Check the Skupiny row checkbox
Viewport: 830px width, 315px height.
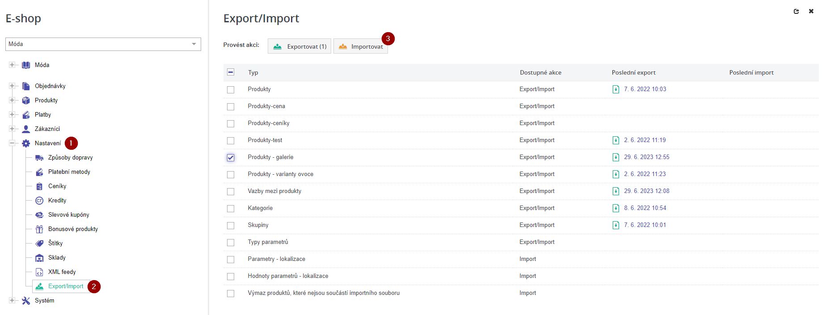tap(231, 226)
